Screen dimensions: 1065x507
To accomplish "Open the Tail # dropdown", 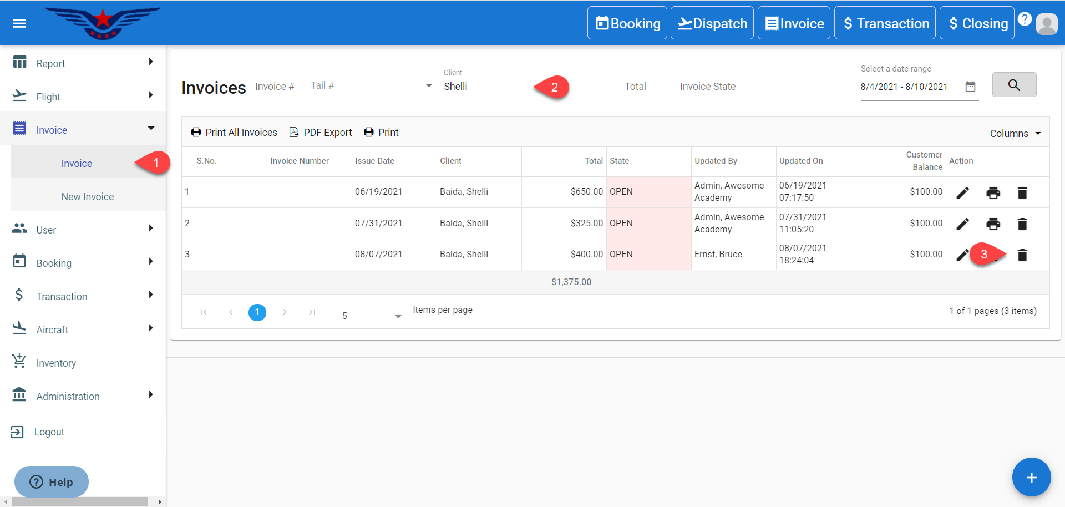I will click(428, 86).
